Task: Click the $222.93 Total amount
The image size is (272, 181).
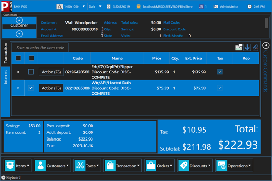Action: pyautogui.click(x=238, y=145)
